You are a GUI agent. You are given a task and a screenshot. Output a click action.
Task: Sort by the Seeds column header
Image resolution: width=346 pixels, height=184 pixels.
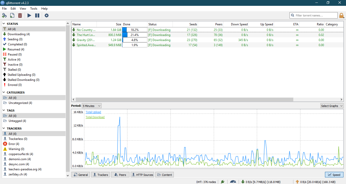[185, 24]
